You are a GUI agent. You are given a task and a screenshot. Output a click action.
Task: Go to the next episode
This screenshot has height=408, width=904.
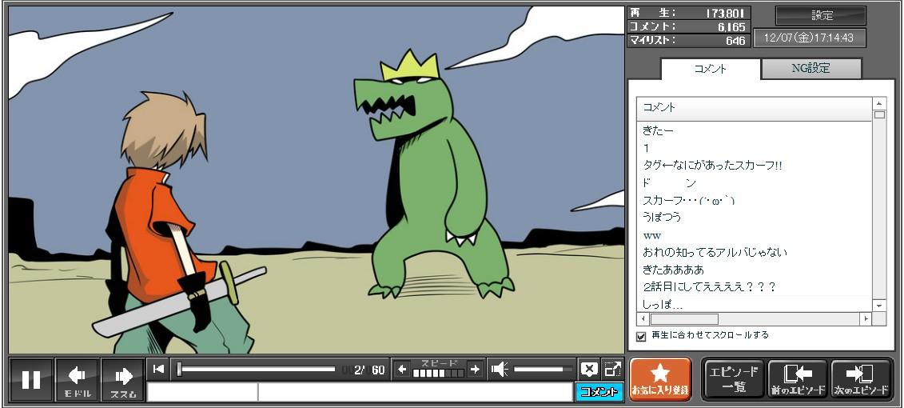861,379
